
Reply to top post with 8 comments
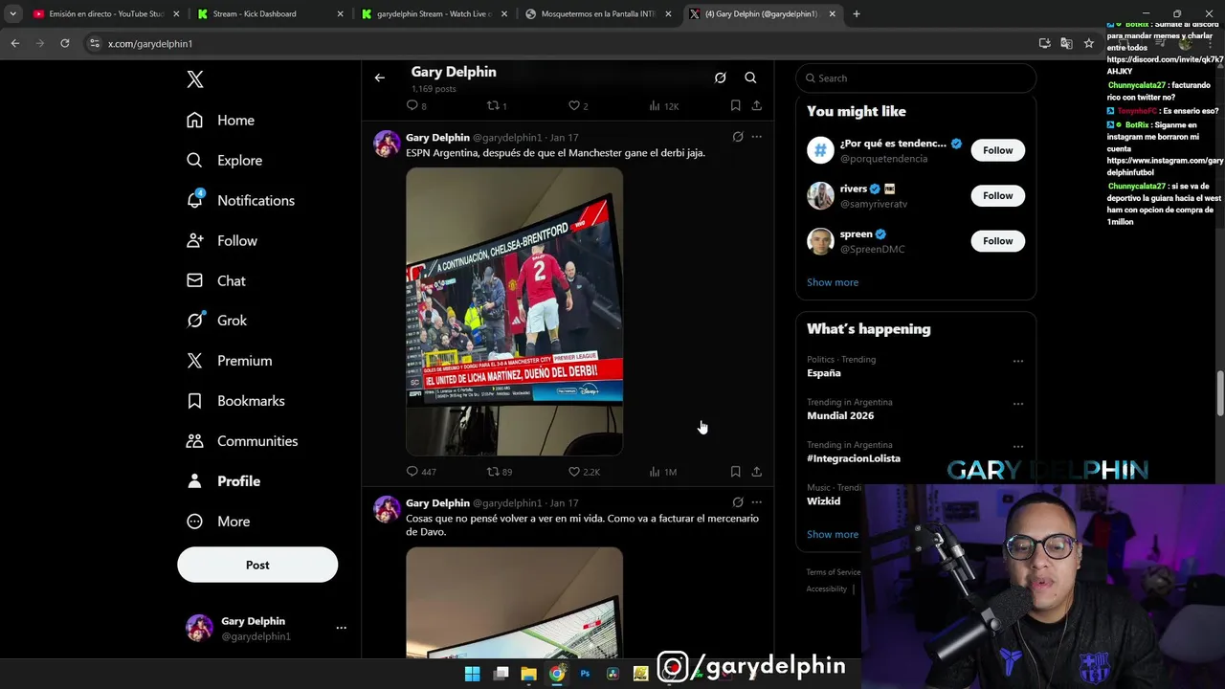[416, 105]
